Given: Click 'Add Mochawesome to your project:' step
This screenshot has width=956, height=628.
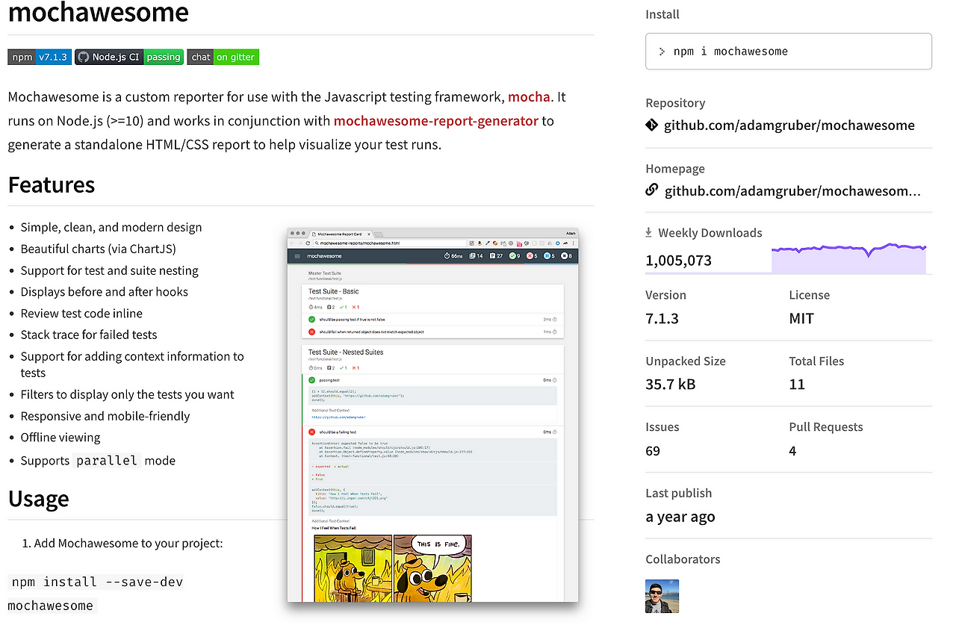Looking at the screenshot, I should [128, 543].
